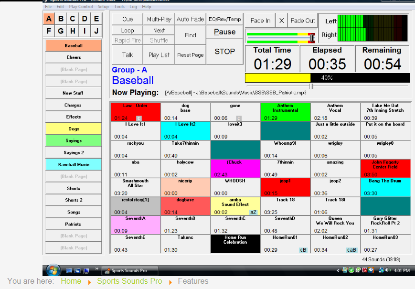This screenshot has width=415, height=289.
Task: Toggle the Loop button
Action: click(128, 31)
